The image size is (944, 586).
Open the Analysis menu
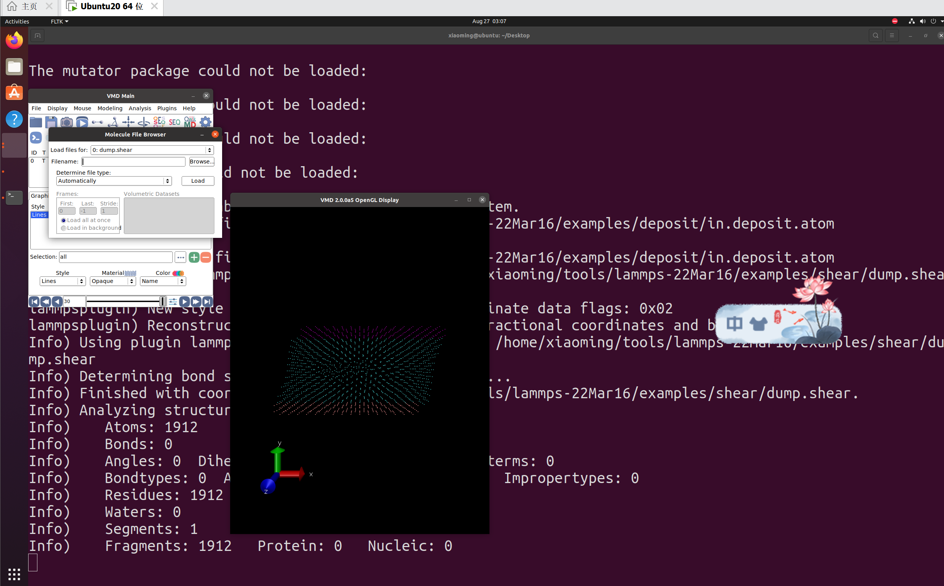pos(140,108)
